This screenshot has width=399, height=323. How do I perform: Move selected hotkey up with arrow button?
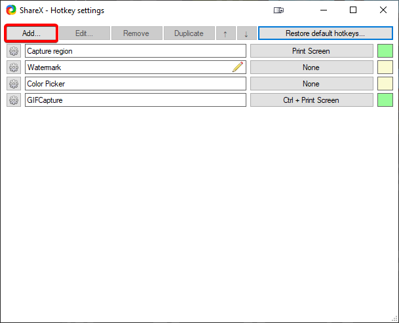(226, 33)
